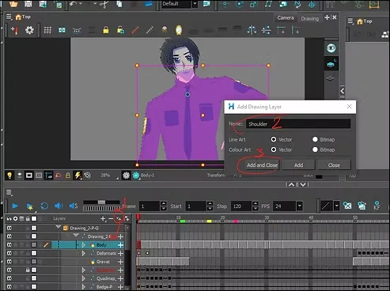Open the Default workspace dropdown
Image resolution: width=390 pixels, height=291 pixels.
pos(195,4)
